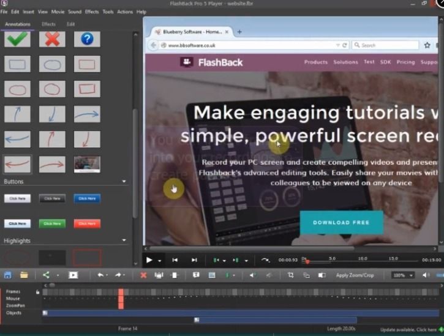Screen dimensions: 444x336
Task: Apply Zoom/Crop
Action: pyautogui.click(x=355, y=275)
